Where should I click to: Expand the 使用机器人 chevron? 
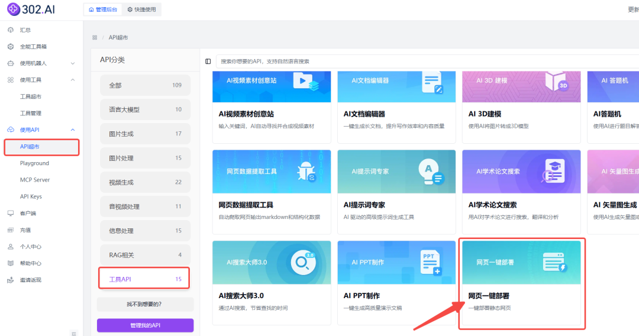click(x=73, y=63)
